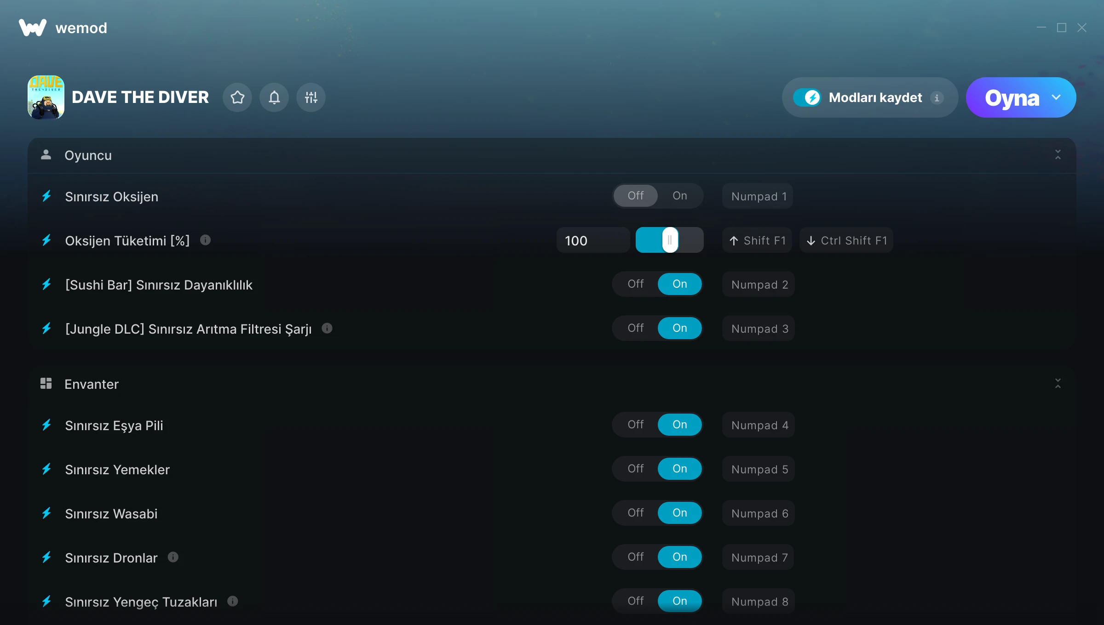The image size is (1104, 625).
Task: Change the Numpad 3 hotkey
Action: click(759, 329)
